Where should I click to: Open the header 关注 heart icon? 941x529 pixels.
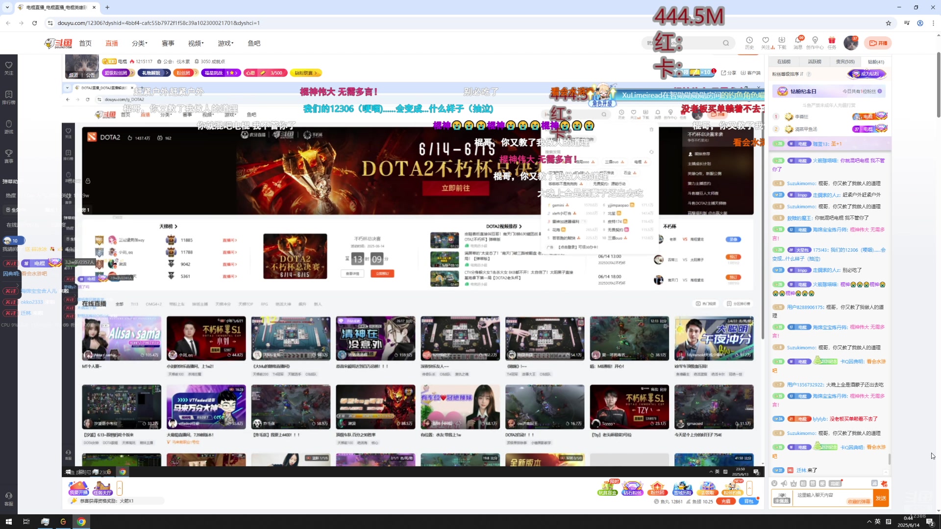[x=766, y=43]
